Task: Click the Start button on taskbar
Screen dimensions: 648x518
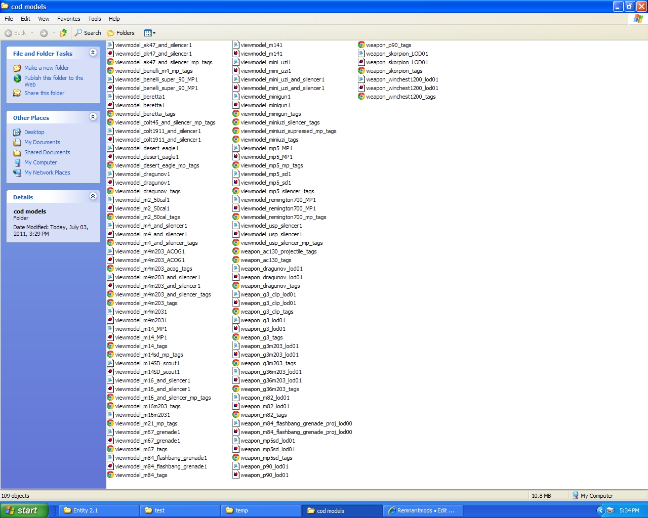Action: [x=24, y=510]
